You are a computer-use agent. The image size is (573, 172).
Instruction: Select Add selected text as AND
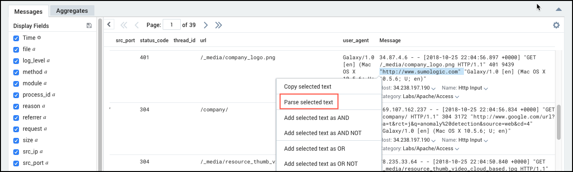tap(316, 118)
